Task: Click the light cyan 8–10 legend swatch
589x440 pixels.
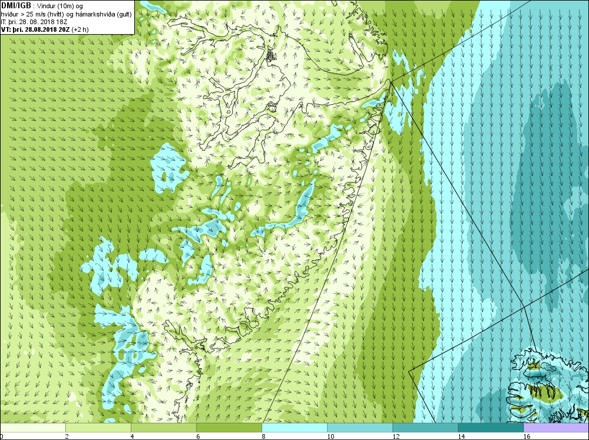Action: coord(294,428)
